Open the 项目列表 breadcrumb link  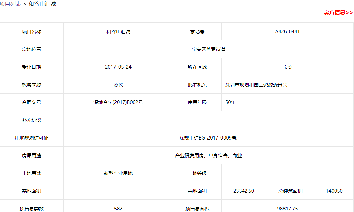tap(11, 4)
